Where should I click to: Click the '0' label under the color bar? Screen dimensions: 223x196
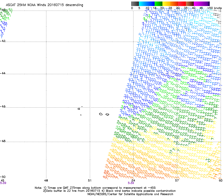click(132, 8)
